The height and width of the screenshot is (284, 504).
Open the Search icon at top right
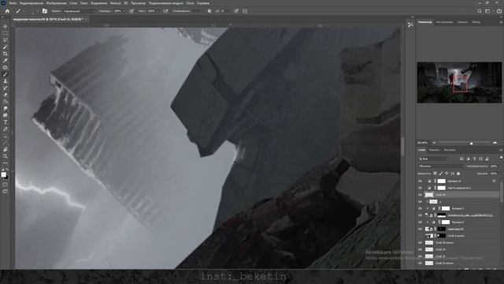click(x=480, y=11)
